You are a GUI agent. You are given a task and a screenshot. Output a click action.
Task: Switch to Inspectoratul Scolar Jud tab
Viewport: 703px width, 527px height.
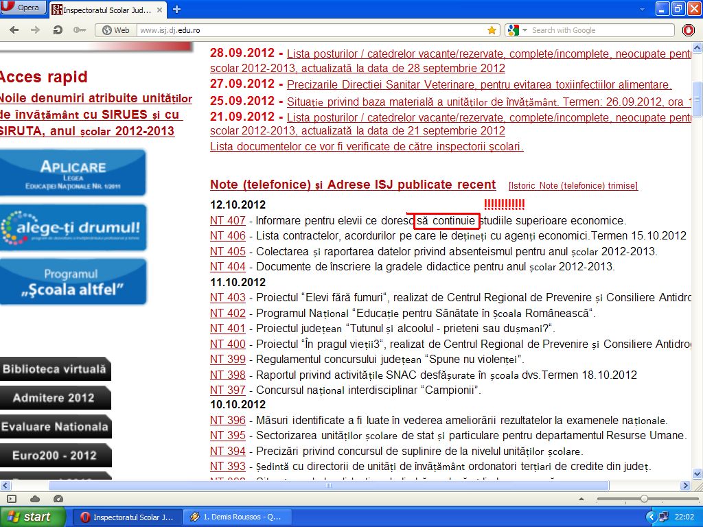(x=110, y=10)
